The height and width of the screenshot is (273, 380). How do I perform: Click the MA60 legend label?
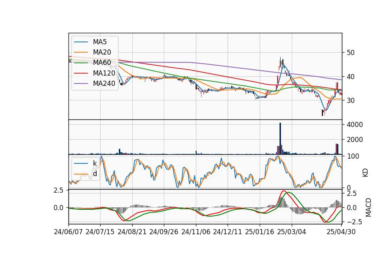pos(102,63)
